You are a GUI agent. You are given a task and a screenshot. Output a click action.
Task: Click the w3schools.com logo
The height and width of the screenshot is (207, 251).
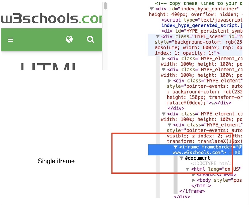(x=50, y=18)
